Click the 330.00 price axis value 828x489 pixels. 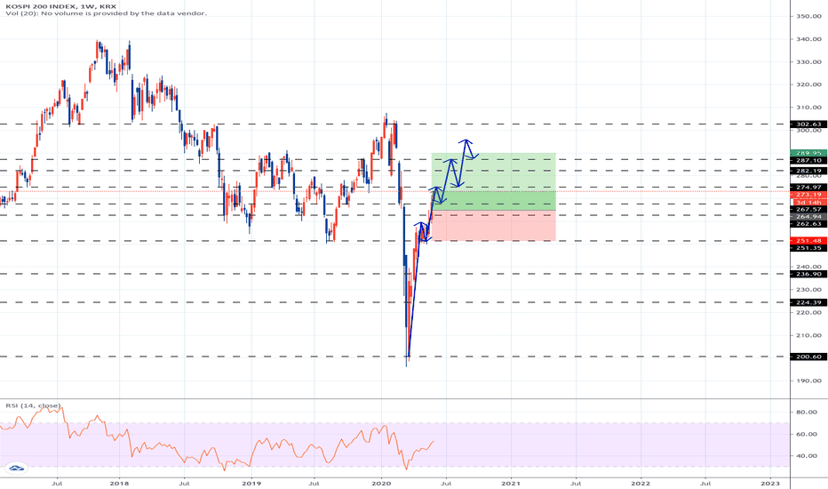click(809, 62)
